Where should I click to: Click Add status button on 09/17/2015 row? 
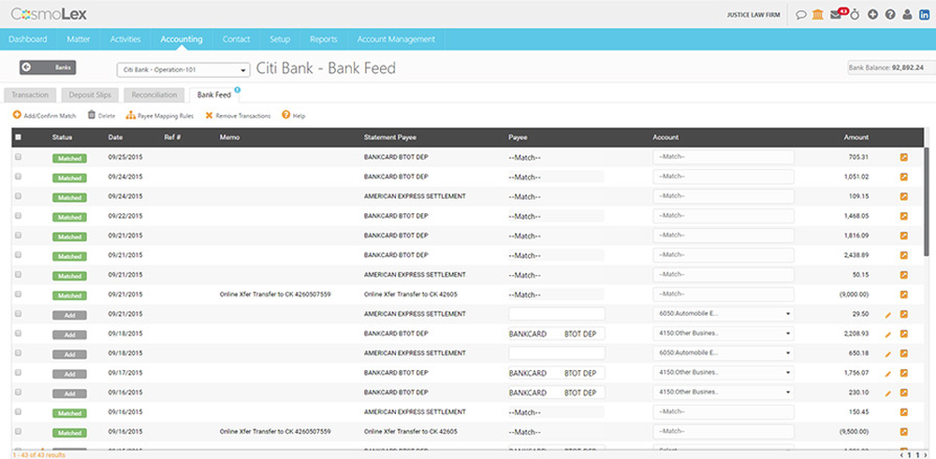(x=69, y=374)
